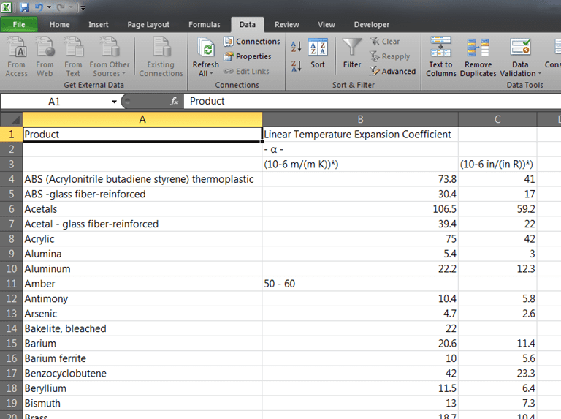This screenshot has height=419, width=561.
Task: Import data From Text
Action: click(73, 56)
